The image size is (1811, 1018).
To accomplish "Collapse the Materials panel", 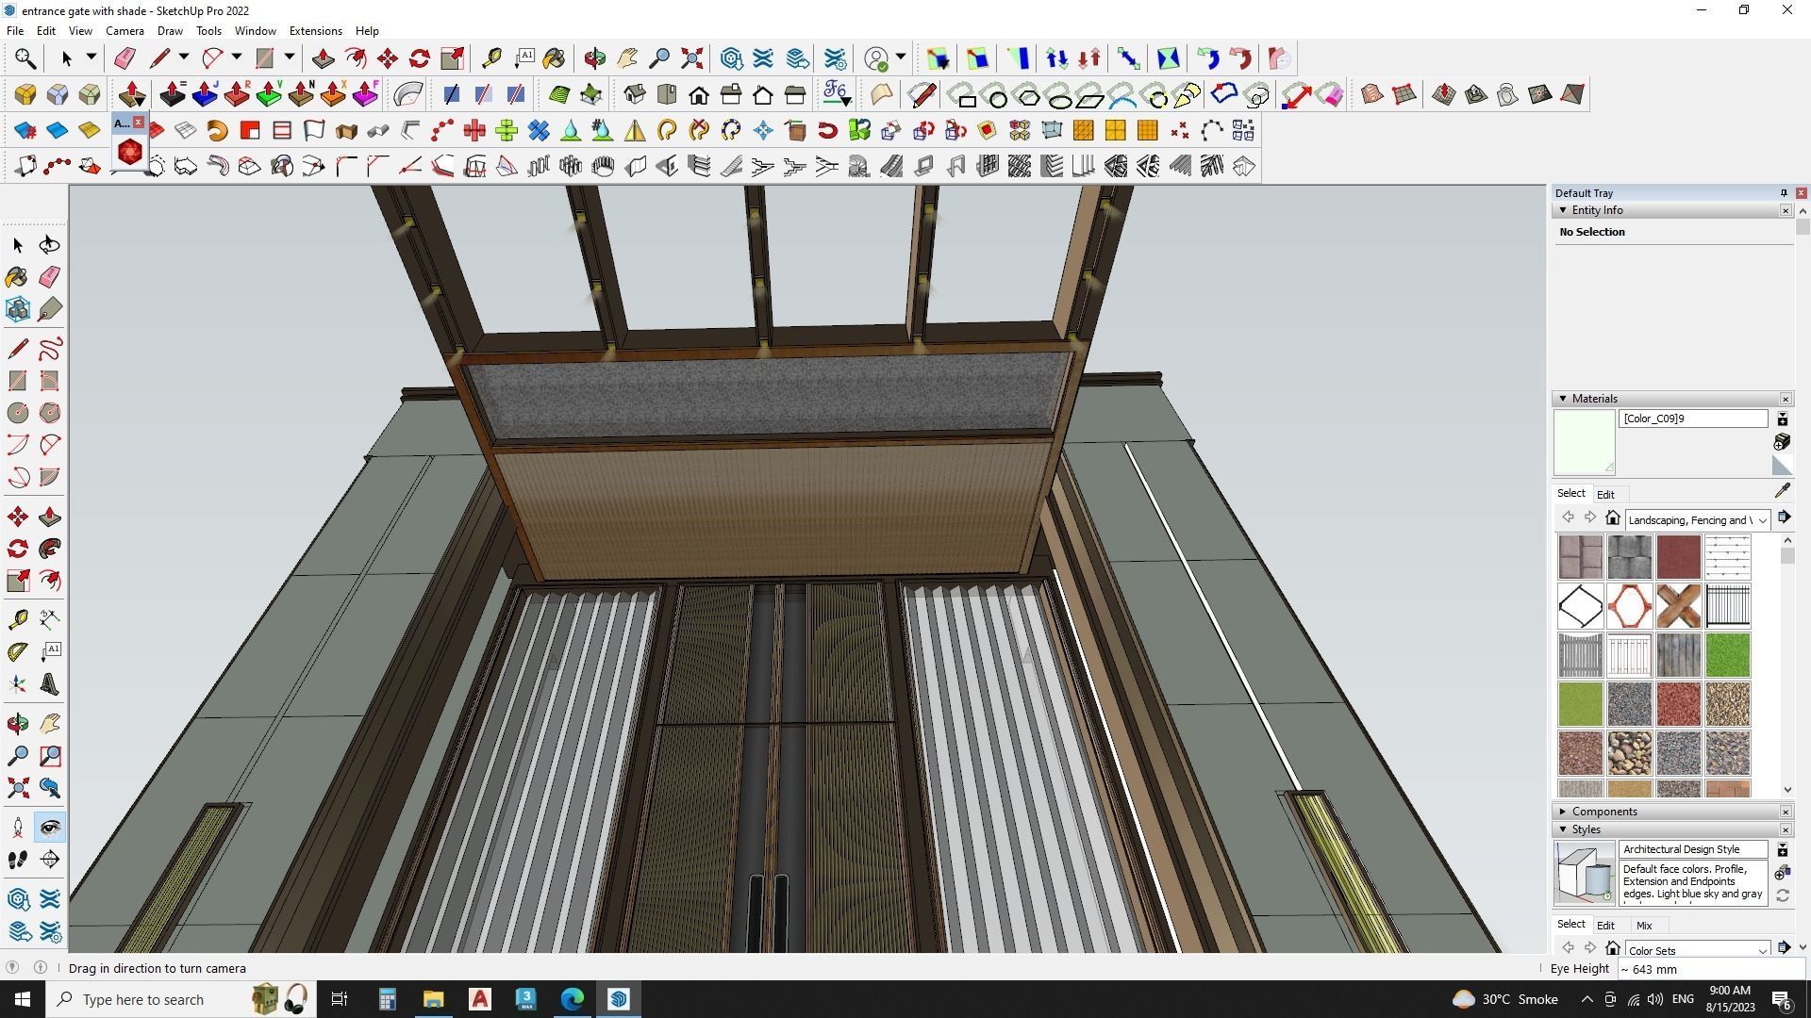I will pos(1563,399).
